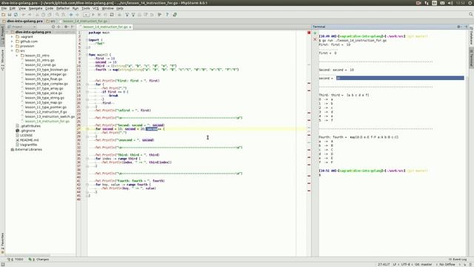Open the TODO tool window
This screenshot has width=474, height=267.
pos(16,260)
